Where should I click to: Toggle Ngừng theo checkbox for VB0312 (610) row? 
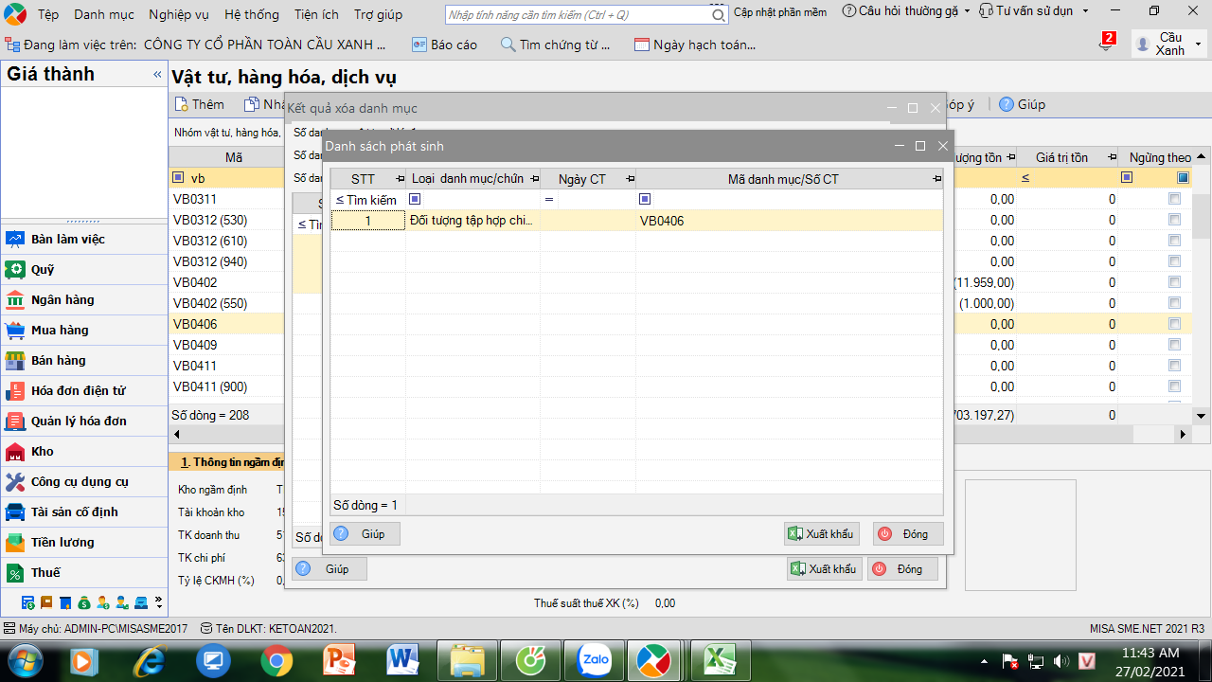pyautogui.click(x=1174, y=241)
